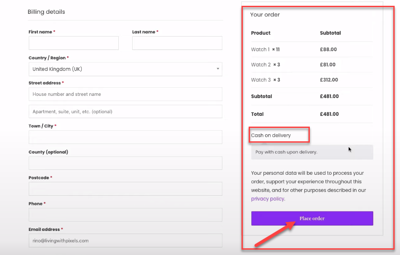Click the Pay with cash upon delivery box
400x255 pixels.
(x=312, y=152)
